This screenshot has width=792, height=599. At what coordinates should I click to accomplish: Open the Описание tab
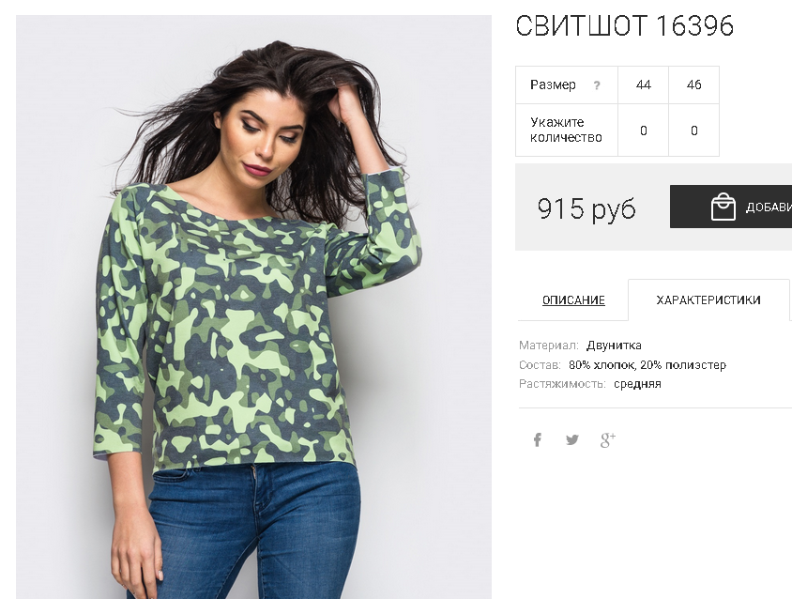click(573, 300)
